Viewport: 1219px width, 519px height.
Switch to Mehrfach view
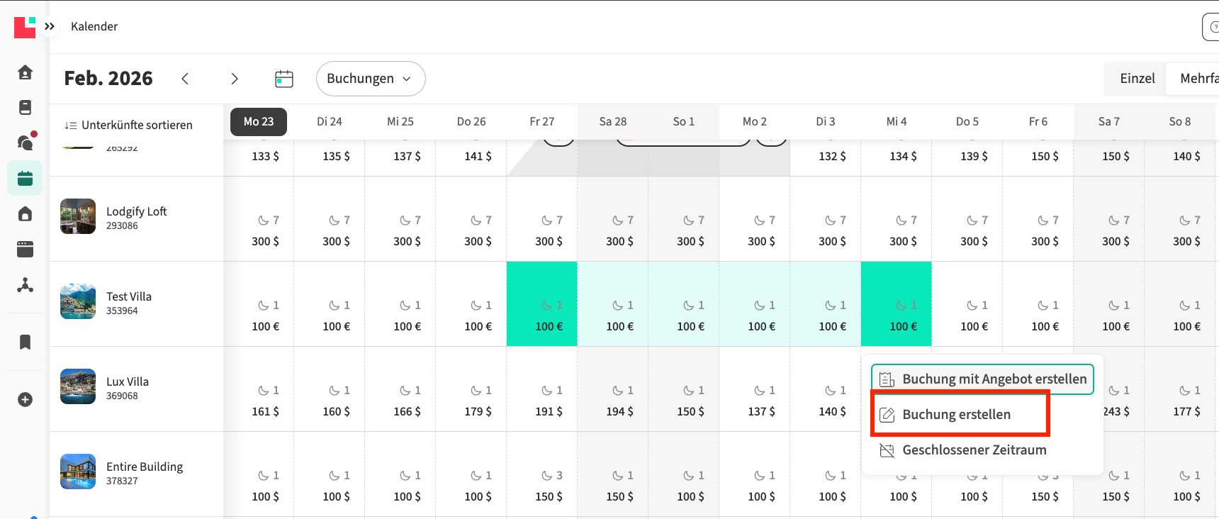[x=1198, y=79]
